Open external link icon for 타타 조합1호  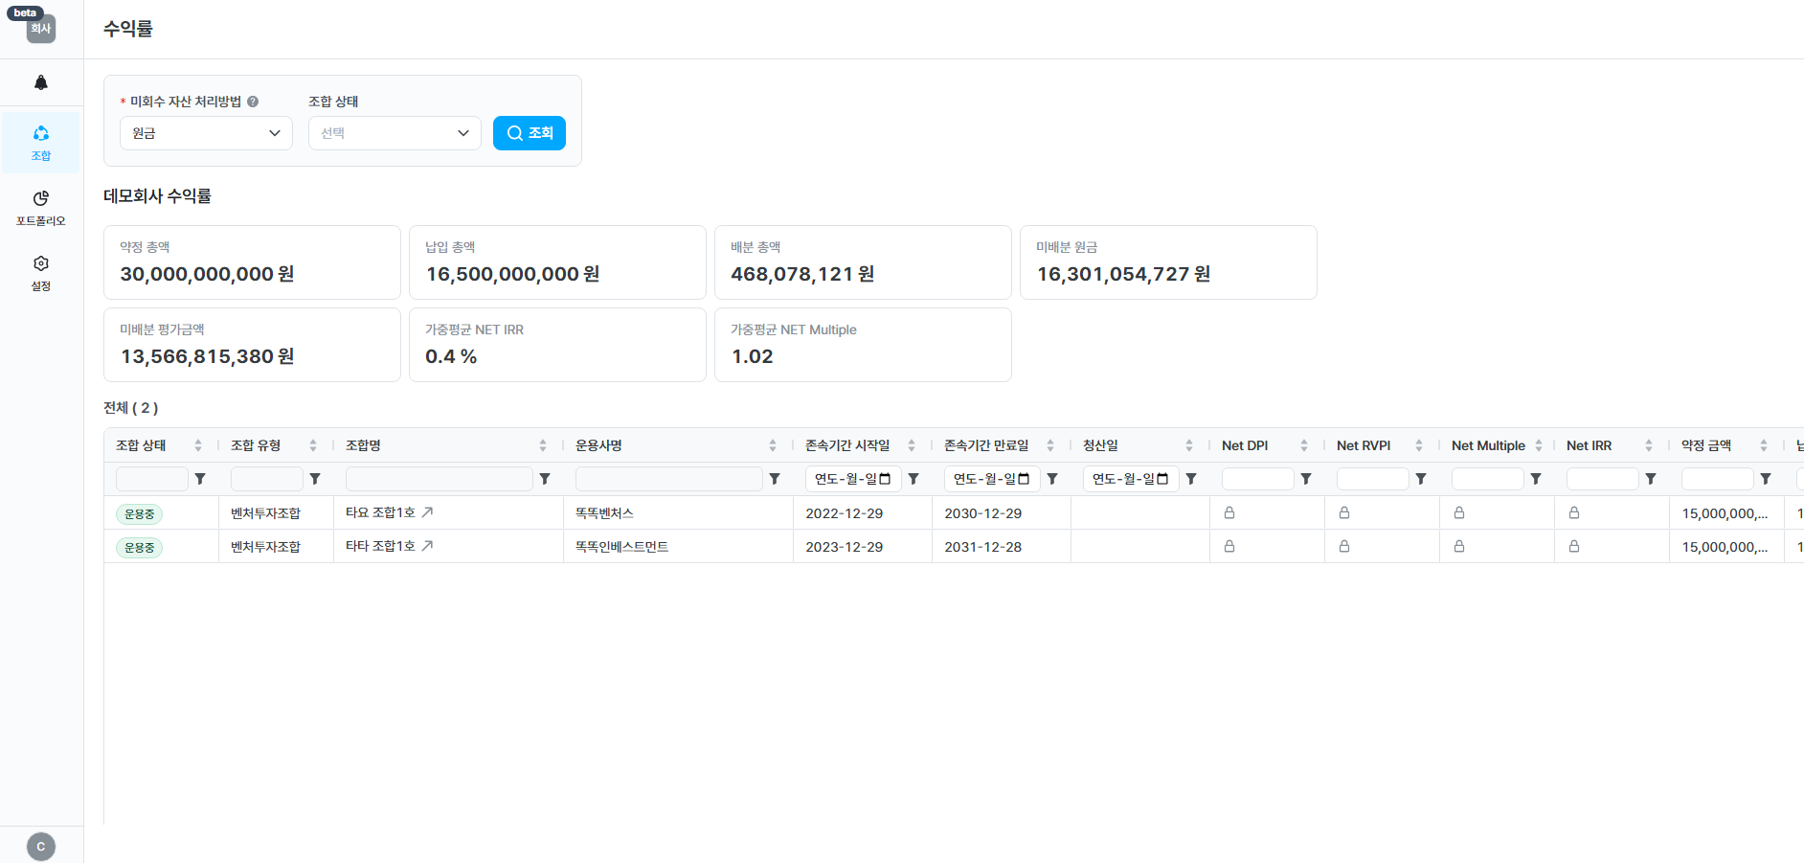tap(427, 546)
